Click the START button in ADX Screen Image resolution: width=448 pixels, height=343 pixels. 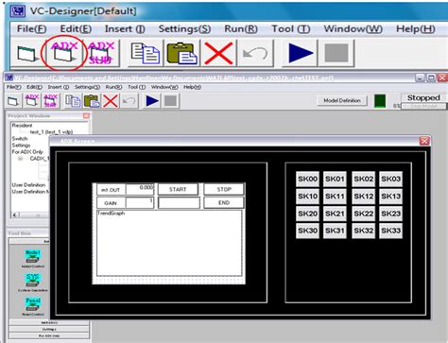[178, 189]
